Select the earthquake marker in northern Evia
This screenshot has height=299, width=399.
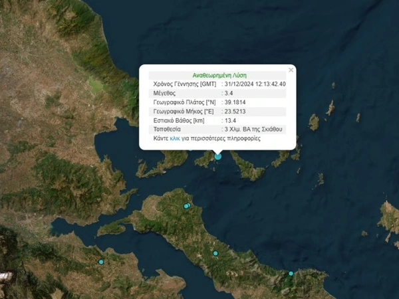[187, 206]
